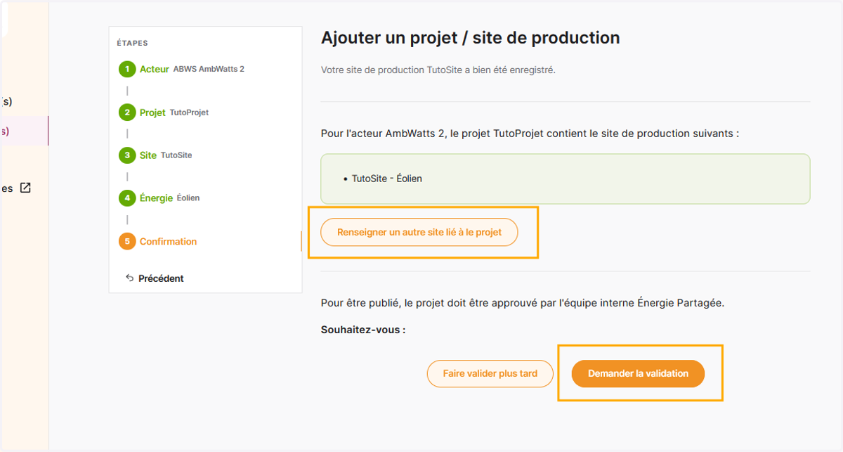The height and width of the screenshot is (452, 843).
Task: Click the step 2 green circle icon
Action: point(127,112)
